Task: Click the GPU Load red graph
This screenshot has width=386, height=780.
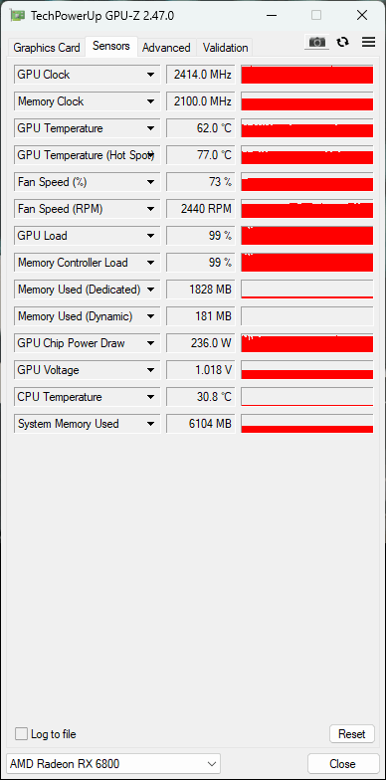Action: coord(306,235)
